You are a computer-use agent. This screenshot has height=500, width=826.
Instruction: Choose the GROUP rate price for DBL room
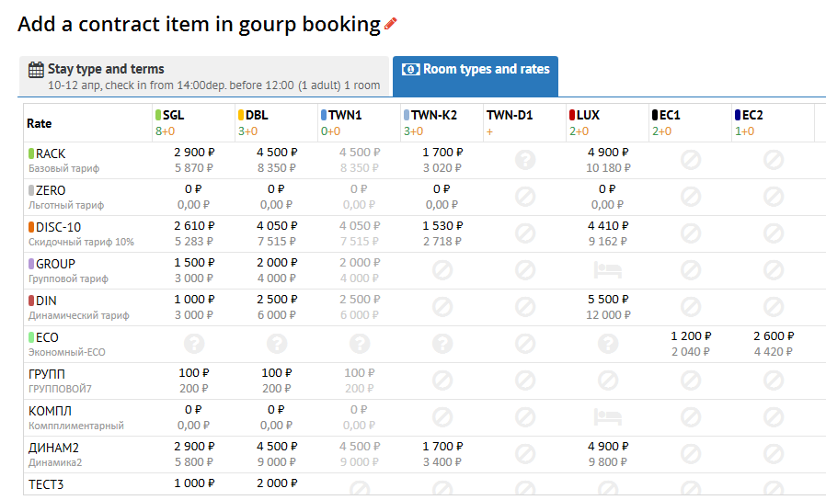[x=276, y=262]
